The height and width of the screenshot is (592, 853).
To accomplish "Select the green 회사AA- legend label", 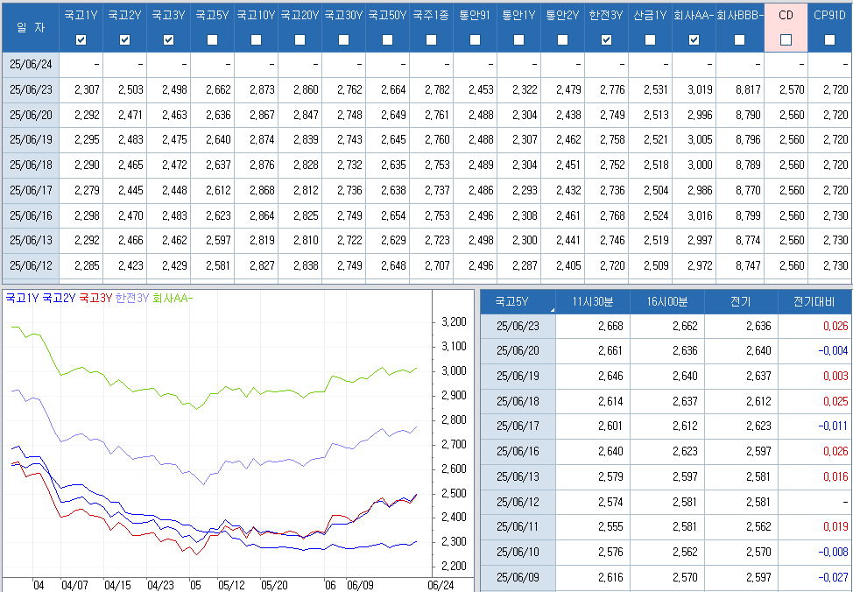I will coord(172,298).
